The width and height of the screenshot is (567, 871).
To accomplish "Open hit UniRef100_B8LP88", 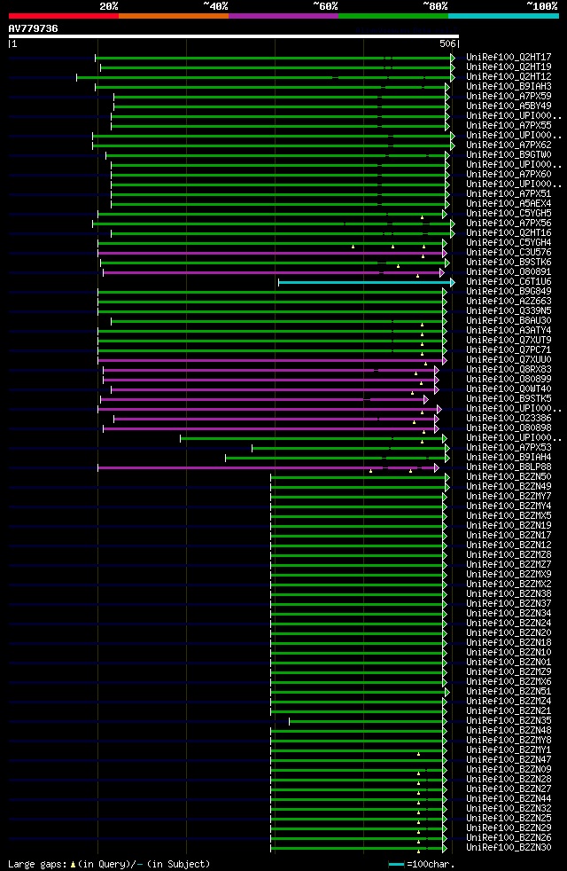I will [509, 467].
